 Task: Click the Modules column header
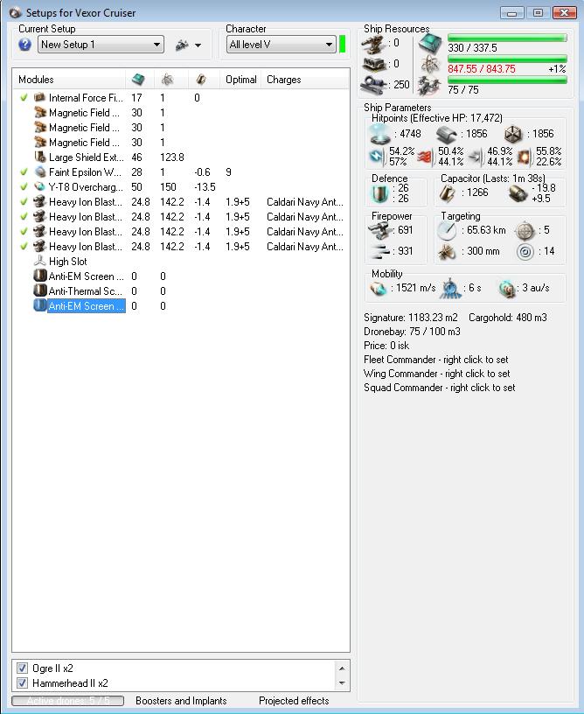tap(36, 80)
